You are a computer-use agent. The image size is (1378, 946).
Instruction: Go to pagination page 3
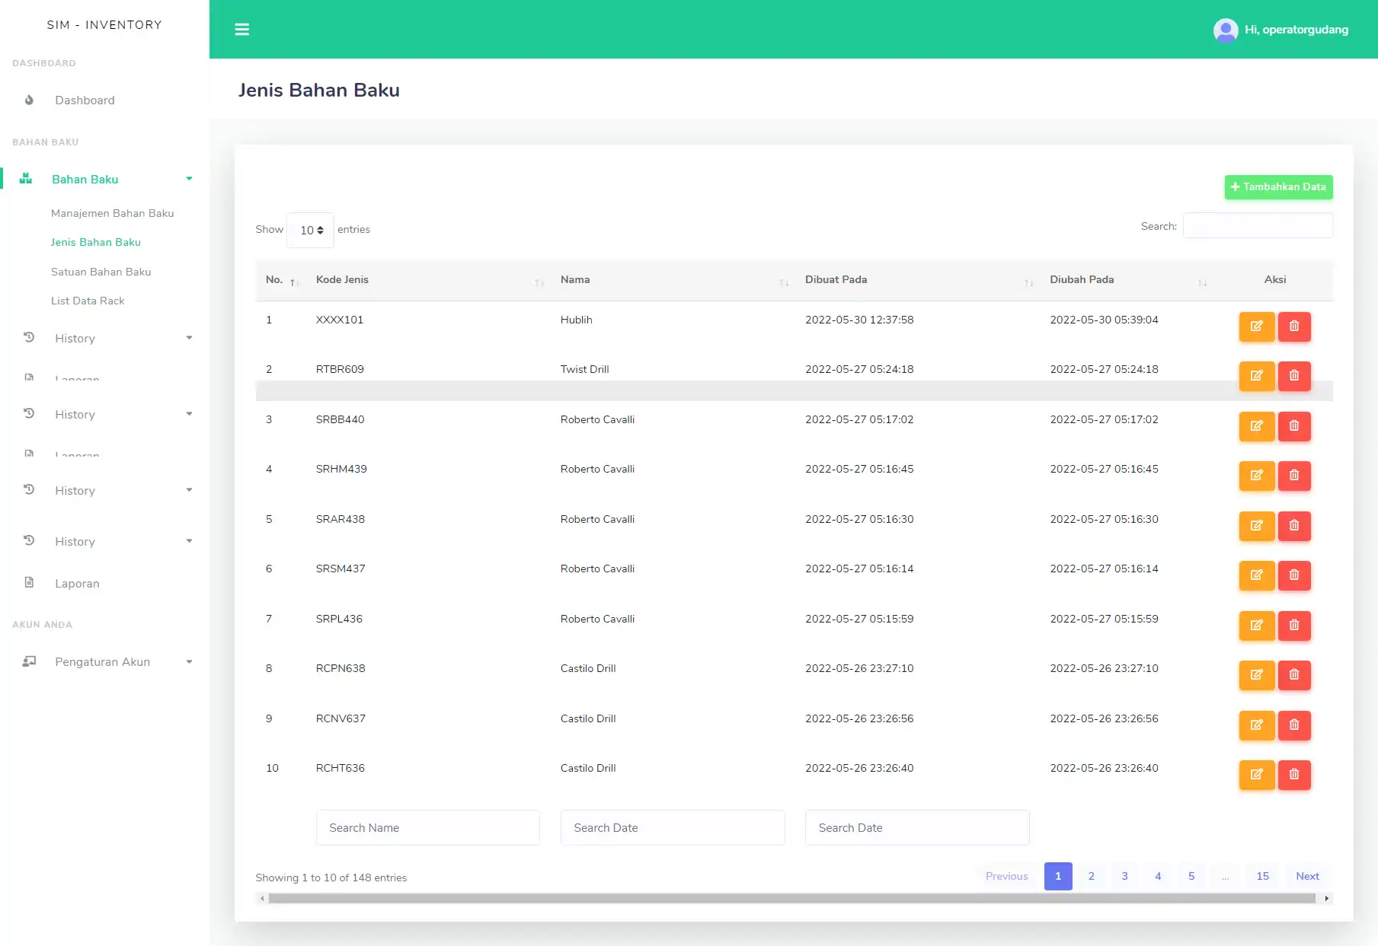coord(1124,876)
